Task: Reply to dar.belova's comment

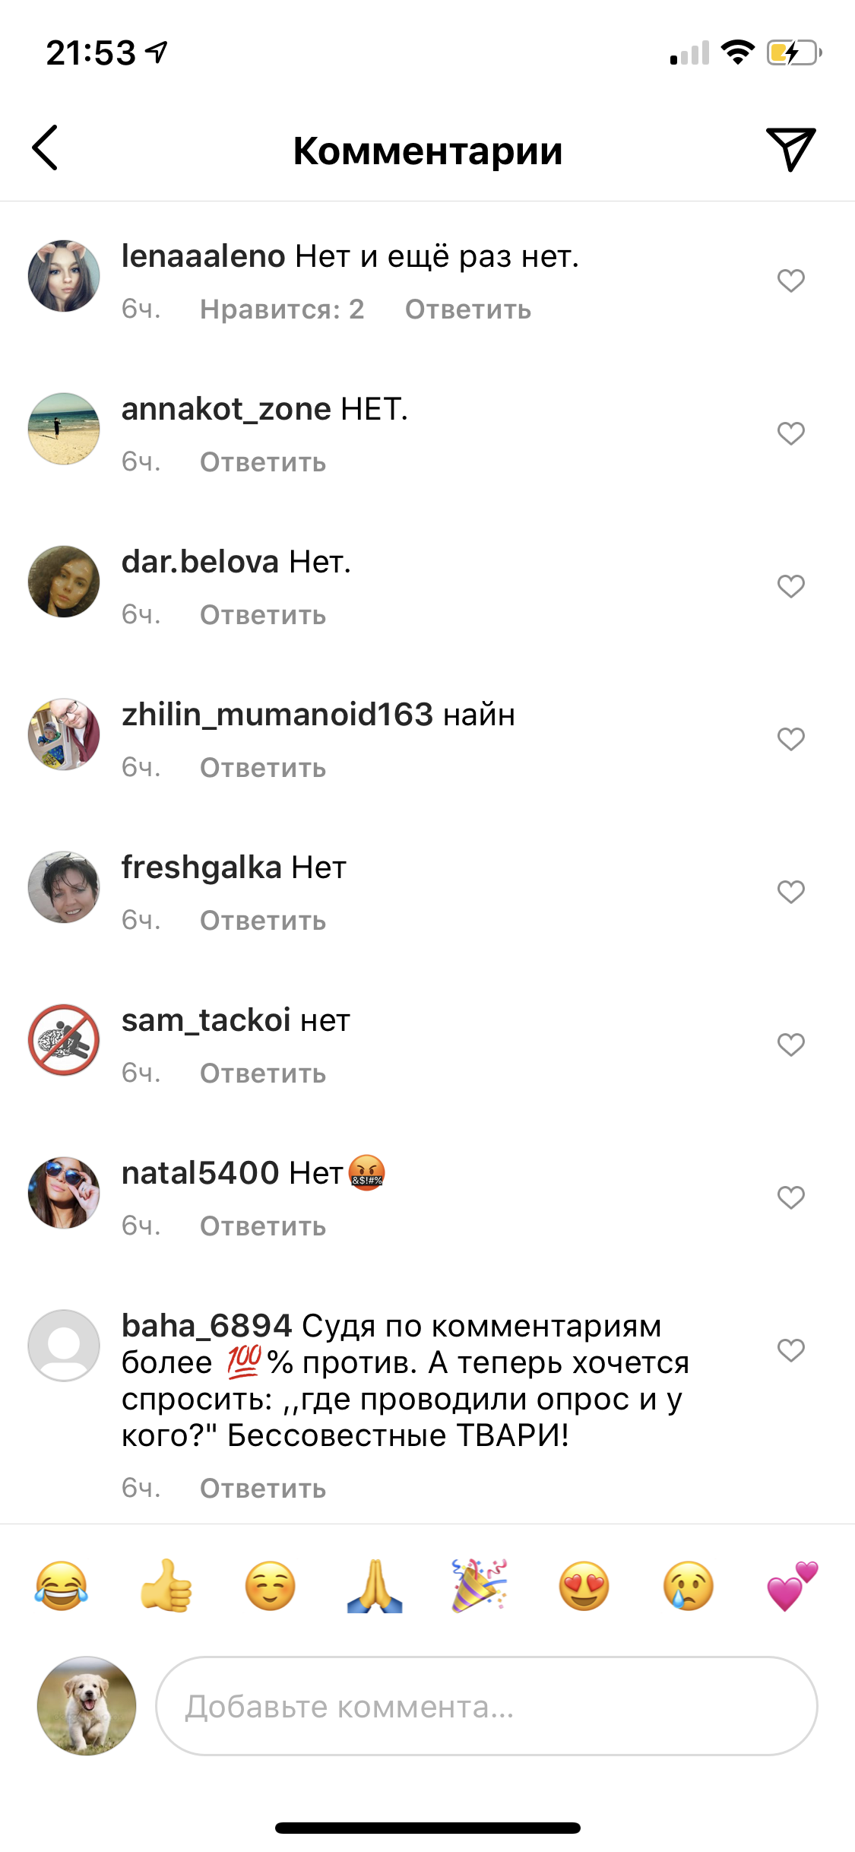Action: [x=263, y=615]
